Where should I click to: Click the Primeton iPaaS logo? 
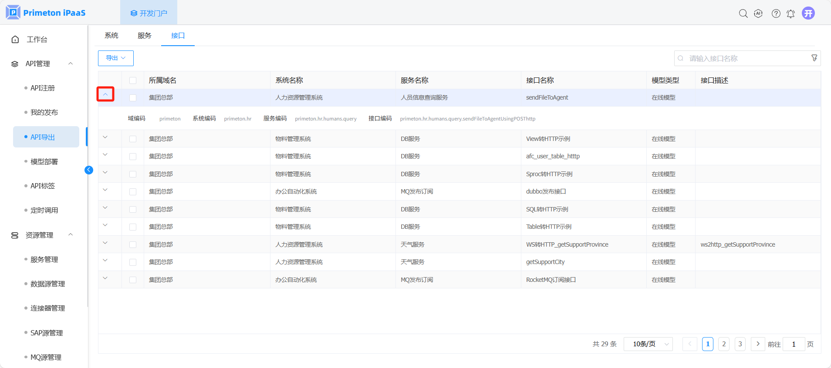[x=46, y=13]
